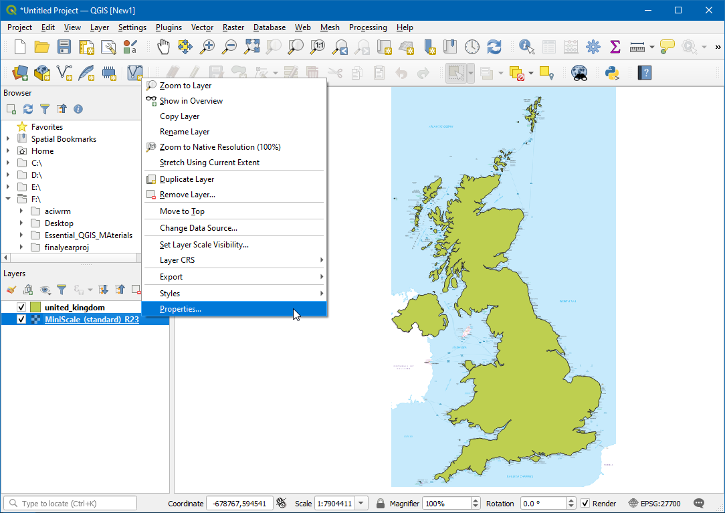Expand the Spatial Bookmarks node
The image size is (725, 513).
(x=8, y=139)
